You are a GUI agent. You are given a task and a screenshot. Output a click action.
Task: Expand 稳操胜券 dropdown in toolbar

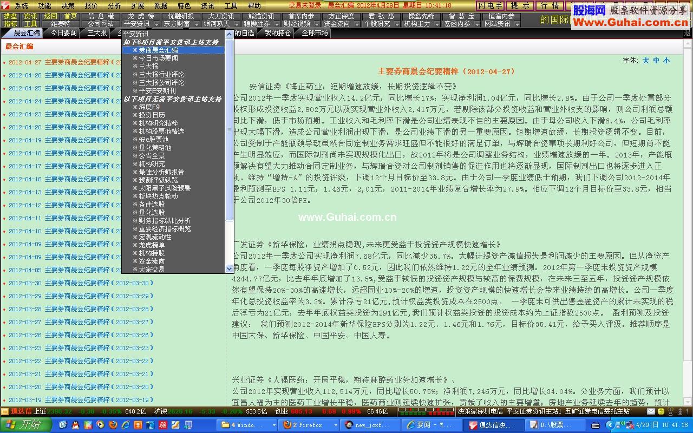[x=277, y=24]
